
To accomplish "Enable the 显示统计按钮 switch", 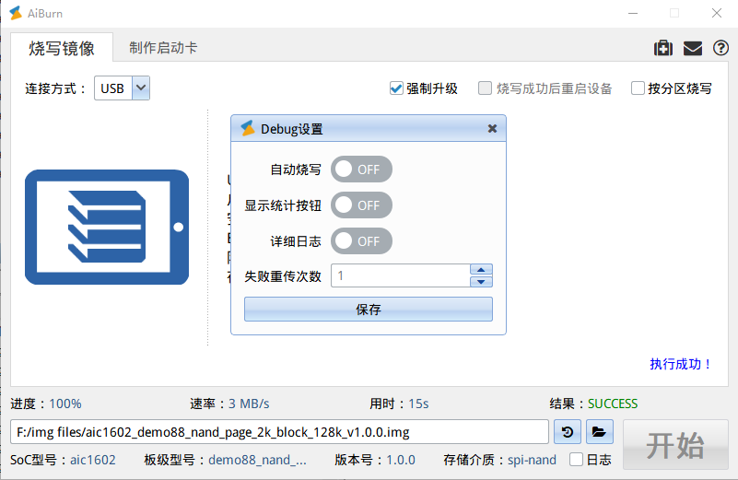I will click(x=361, y=205).
